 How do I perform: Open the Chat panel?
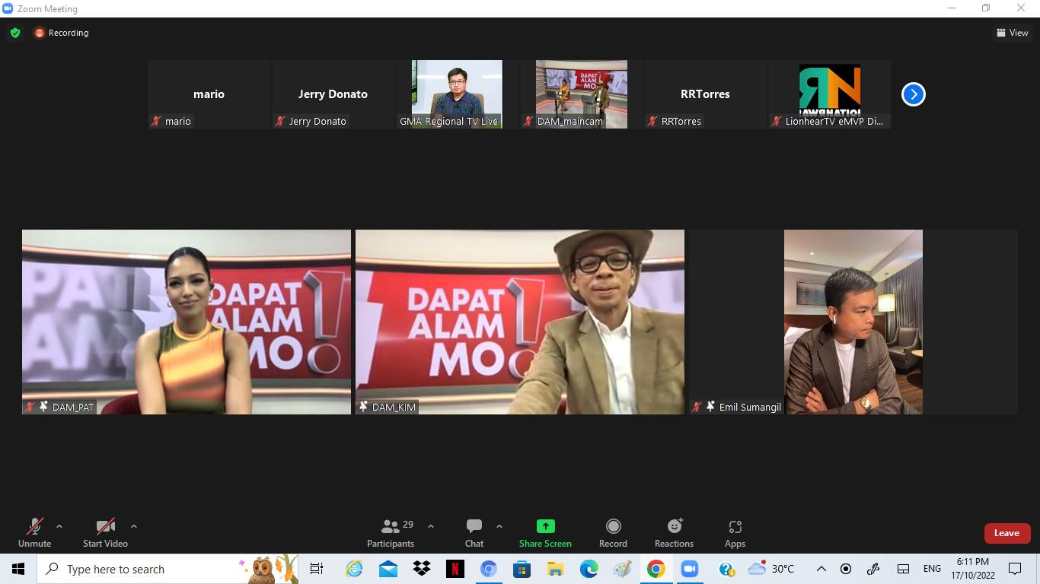pyautogui.click(x=474, y=532)
